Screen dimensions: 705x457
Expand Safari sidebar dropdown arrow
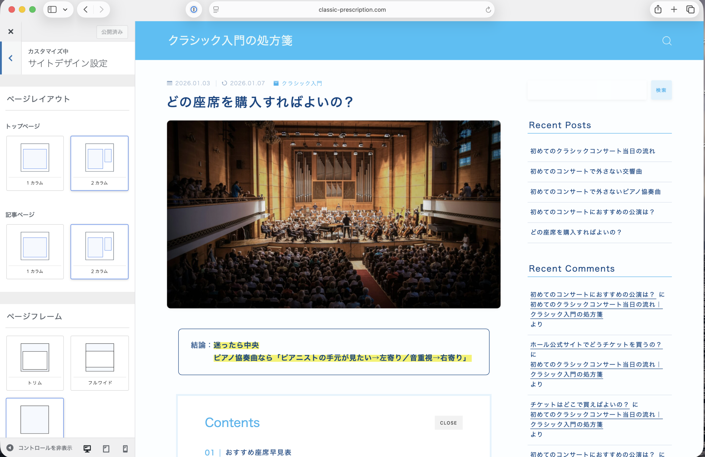(x=65, y=9)
